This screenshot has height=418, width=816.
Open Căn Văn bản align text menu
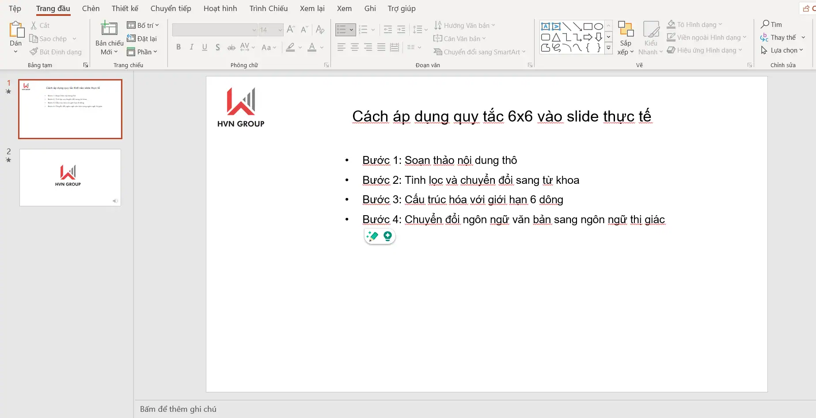(x=459, y=38)
